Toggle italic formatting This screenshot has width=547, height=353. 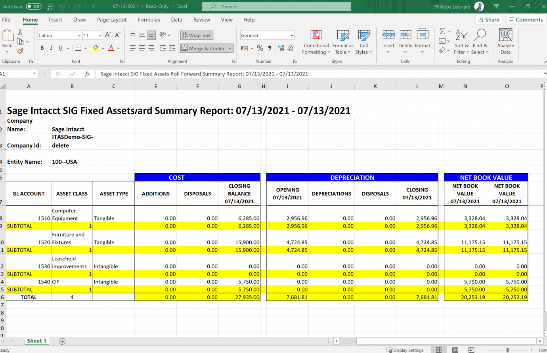(x=50, y=48)
